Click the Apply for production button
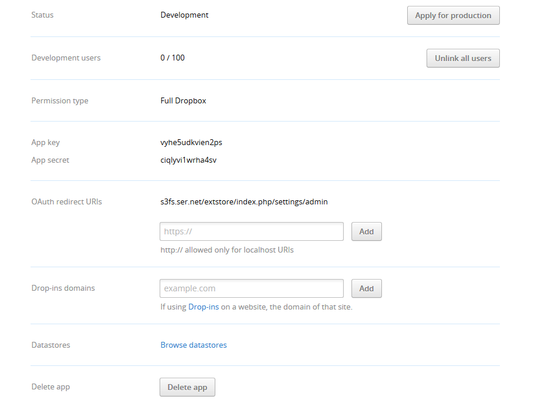The width and height of the screenshot is (548, 400). pyautogui.click(x=454, y=15)
